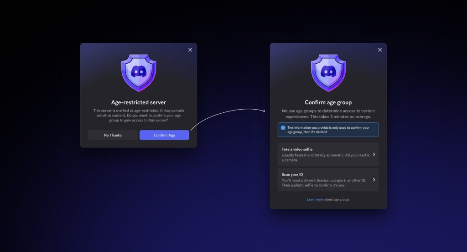Open the Learn more link
The height and width of the screenshot is (252, 467).
click(315, 199)
